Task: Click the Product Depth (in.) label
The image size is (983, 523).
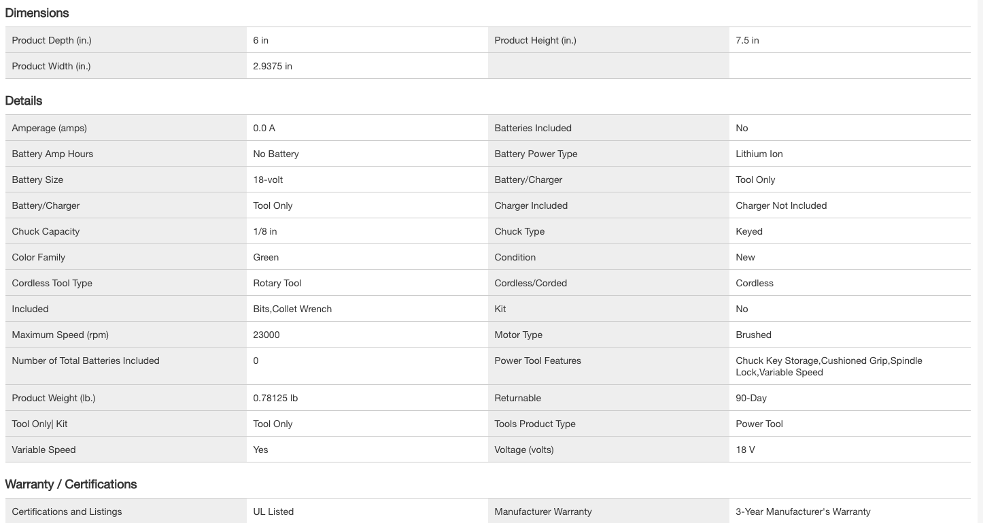Action: (52, 40)
